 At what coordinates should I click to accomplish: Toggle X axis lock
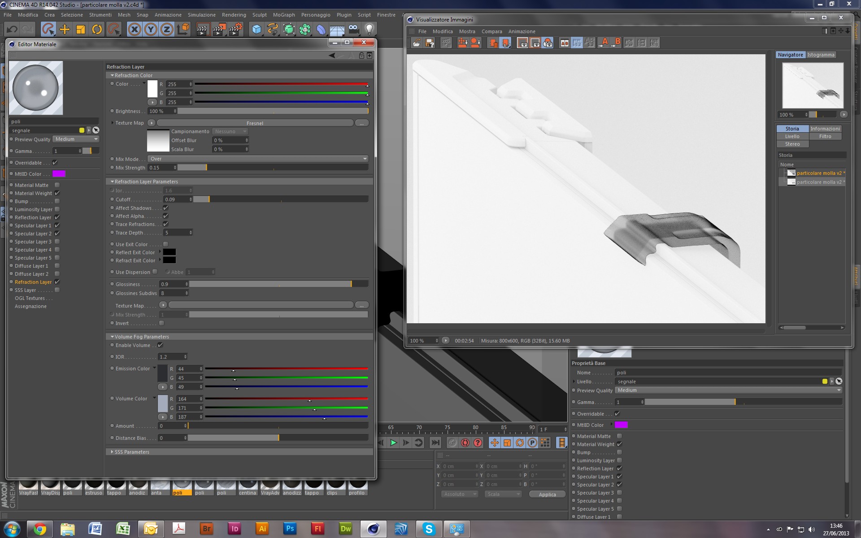click(134, 30)
